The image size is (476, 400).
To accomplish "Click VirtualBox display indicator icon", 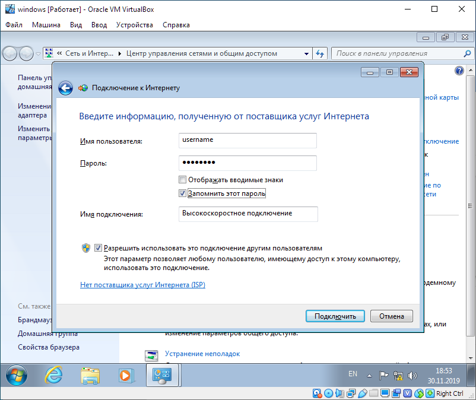I will [x=385, y=393].
